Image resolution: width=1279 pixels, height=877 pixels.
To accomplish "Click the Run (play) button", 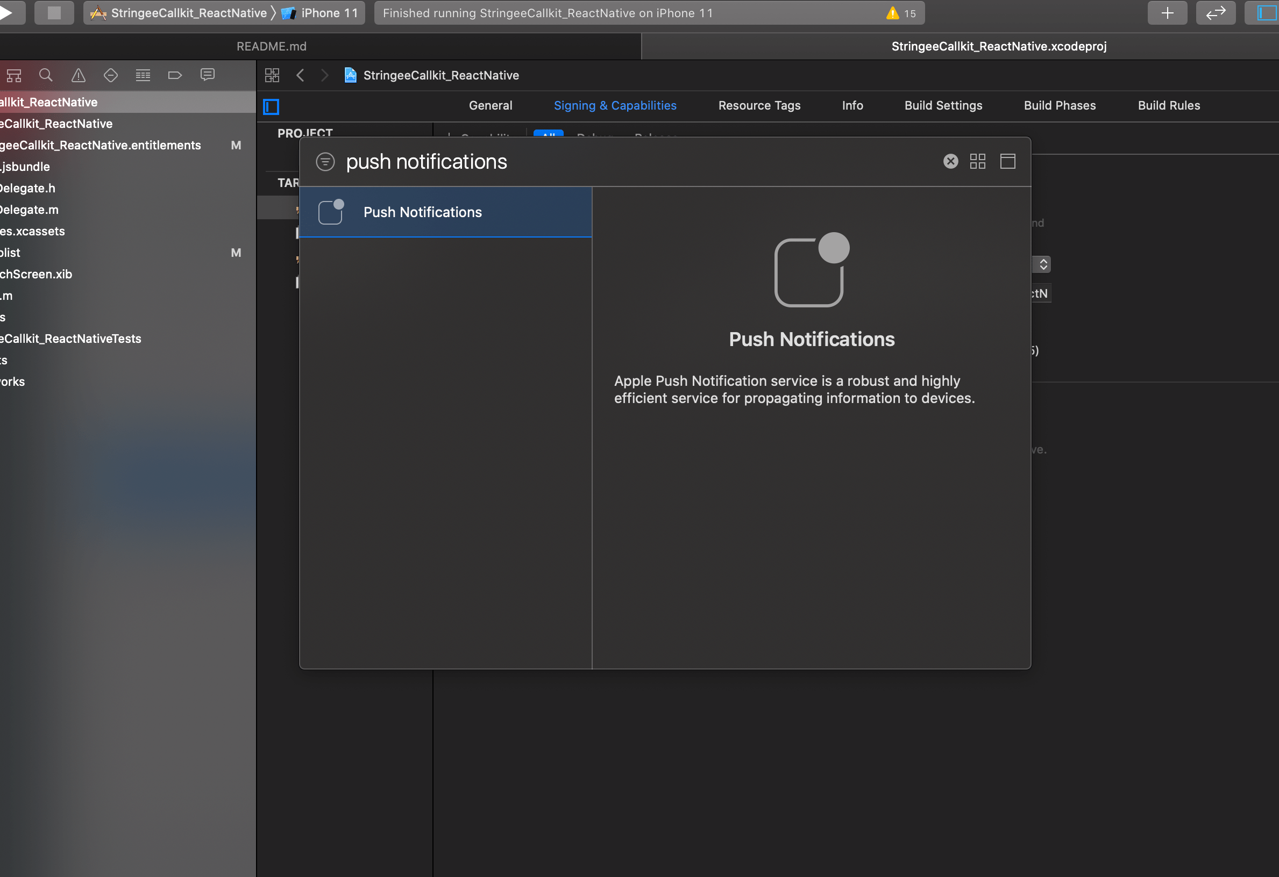I will pyautogui.click(x=8, y=13).
